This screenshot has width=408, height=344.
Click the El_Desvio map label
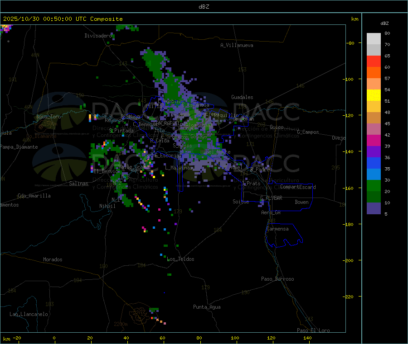106,171
